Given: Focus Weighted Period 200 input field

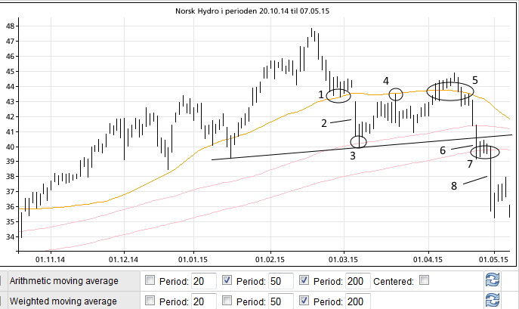Looking at the screenshot, I should point(358,301).
